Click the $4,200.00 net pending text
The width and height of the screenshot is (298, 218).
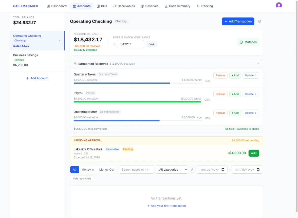coord(245,140)
